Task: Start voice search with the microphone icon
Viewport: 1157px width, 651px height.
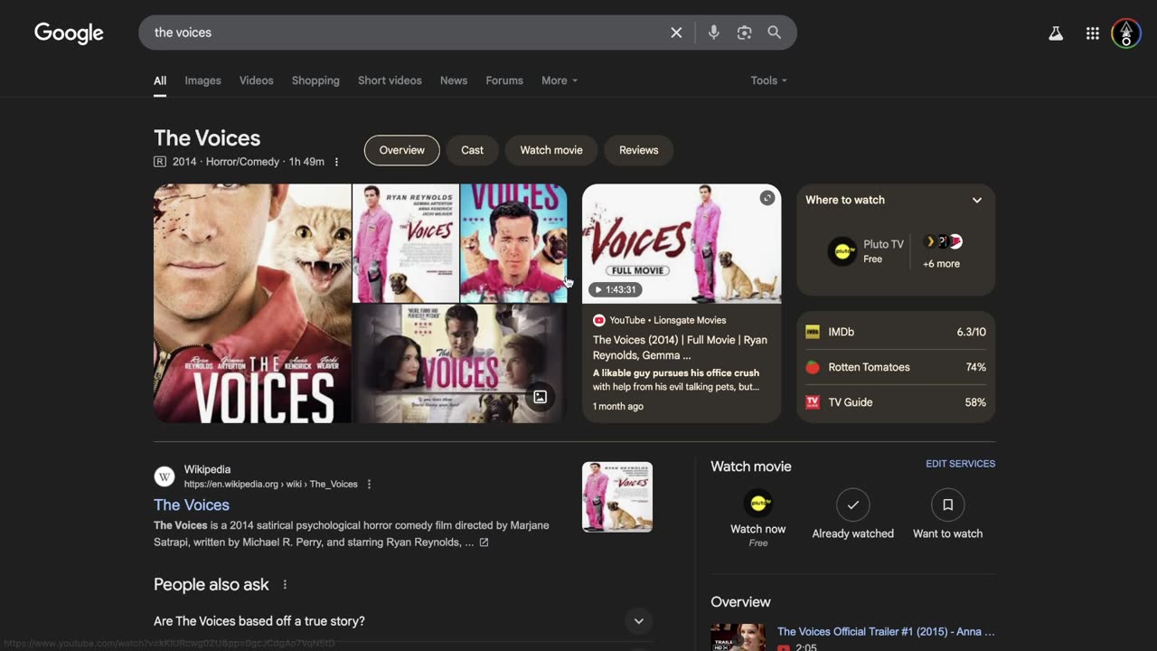Action: (714, 33)
